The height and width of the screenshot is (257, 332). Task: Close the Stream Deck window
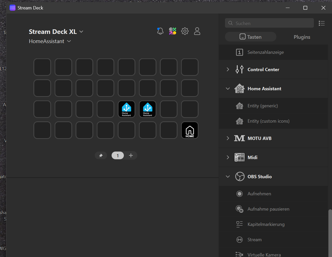pos(323,8)
